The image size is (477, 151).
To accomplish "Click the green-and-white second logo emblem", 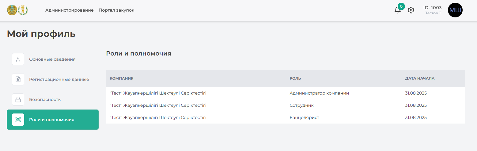I will [23, 10].
